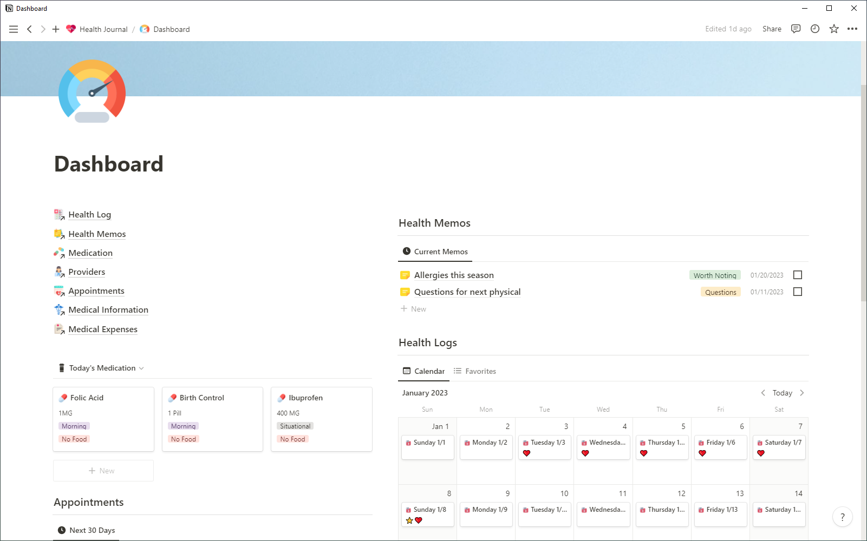Go to previous month in calendar
This screenshot has width=867, height=541.
coord(763,393)
